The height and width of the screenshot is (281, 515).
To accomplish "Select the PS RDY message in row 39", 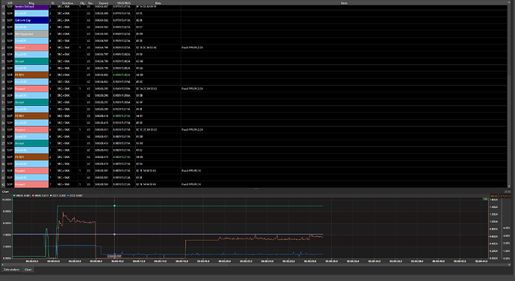I will pos(31,157).
